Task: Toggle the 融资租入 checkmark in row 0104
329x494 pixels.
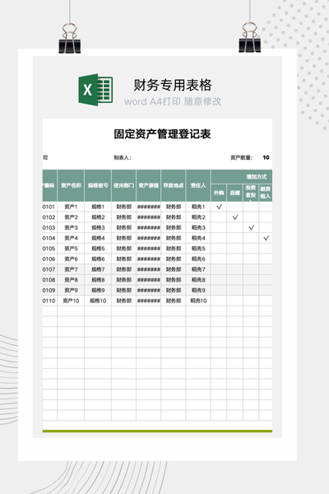Action: (266, 238)
